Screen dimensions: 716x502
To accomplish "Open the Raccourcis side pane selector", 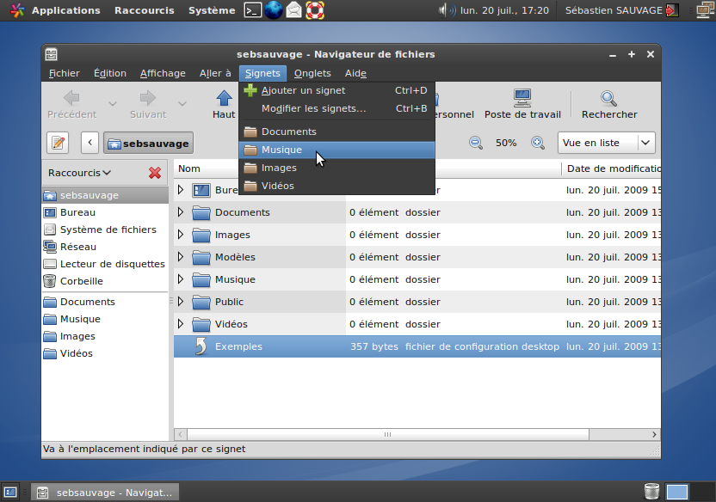I will [x=79, y=173].
